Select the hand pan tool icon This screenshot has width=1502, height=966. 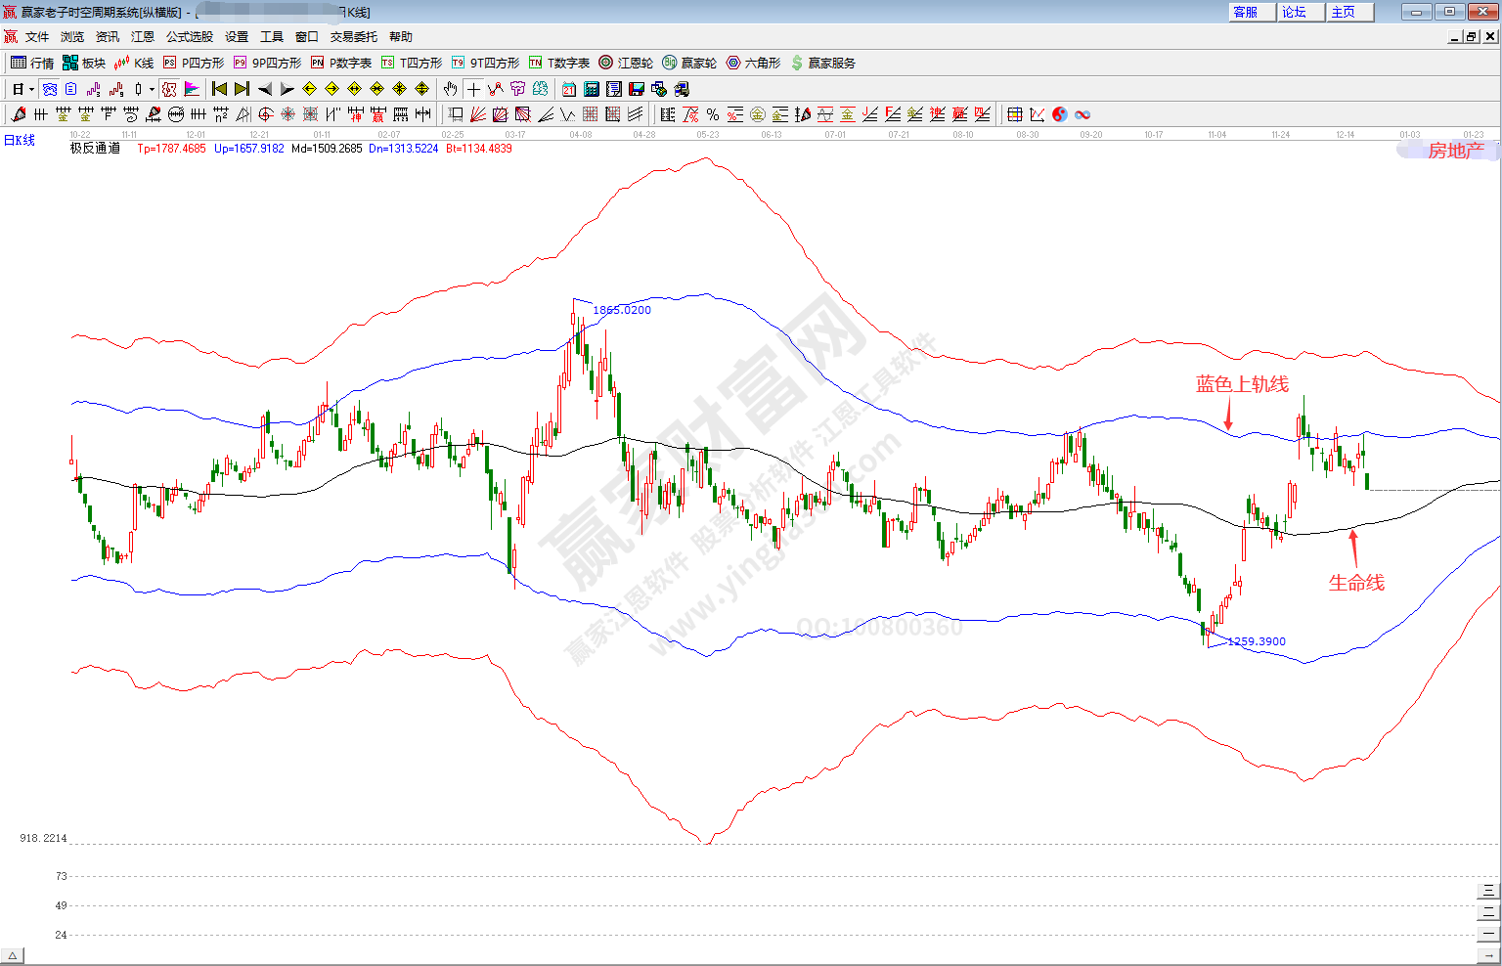point(450,89)
